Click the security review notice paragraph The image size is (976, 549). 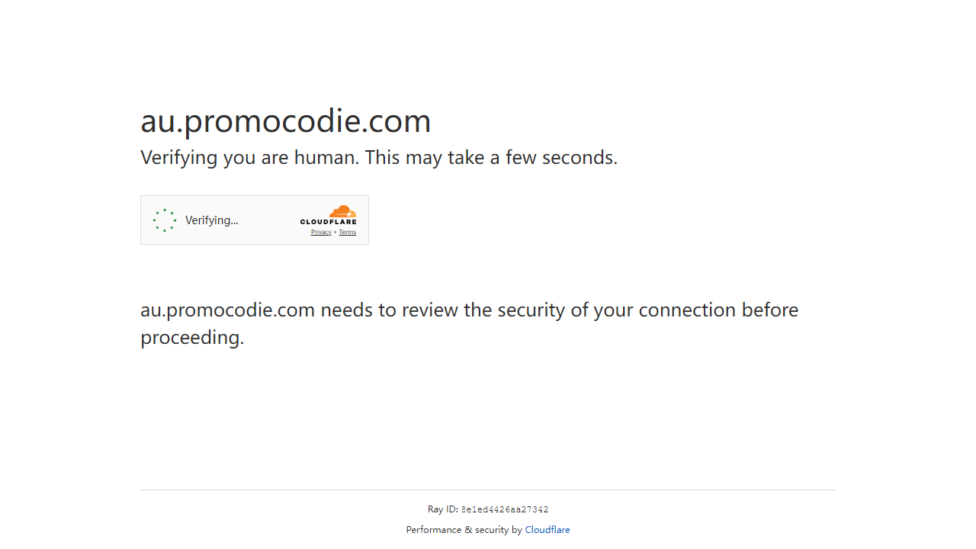pos(469,323)
